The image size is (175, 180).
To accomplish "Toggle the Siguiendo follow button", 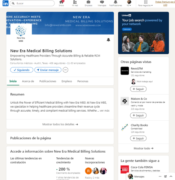I will (22, 70).
